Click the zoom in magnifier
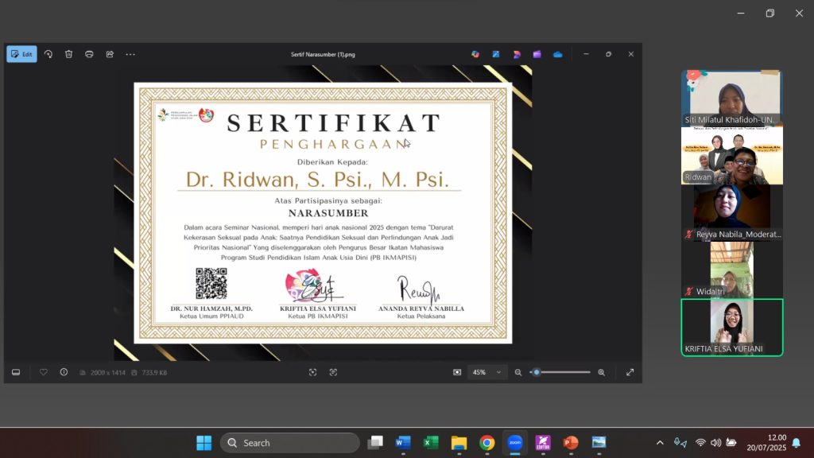814x458 pixels. 601,372
